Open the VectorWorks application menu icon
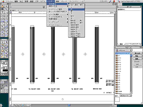Screen dimensions: 143x107 [x=119, y=1]
